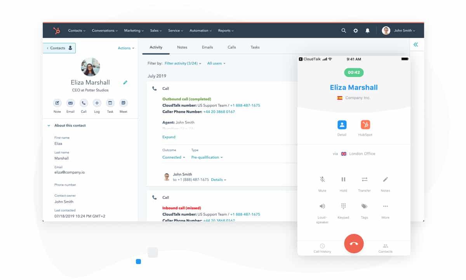Switch to the Notes tab
This screenshot has width=466, height=280.
point(182,47)
